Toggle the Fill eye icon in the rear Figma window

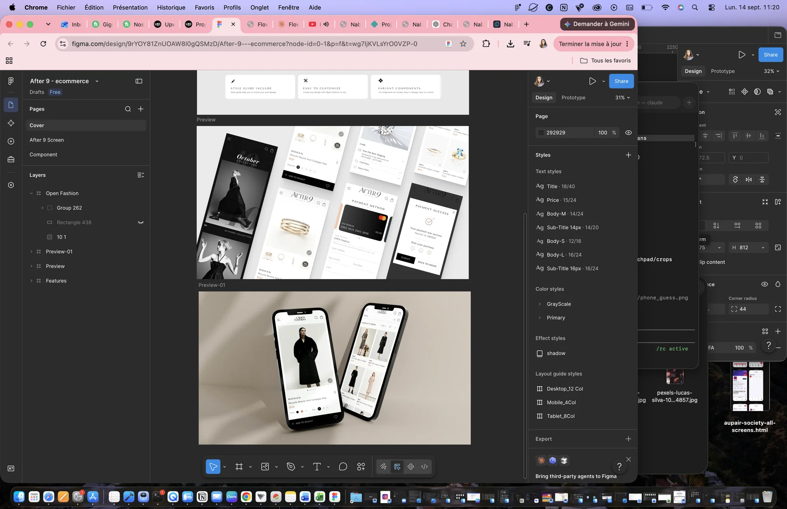click(765, 284)
